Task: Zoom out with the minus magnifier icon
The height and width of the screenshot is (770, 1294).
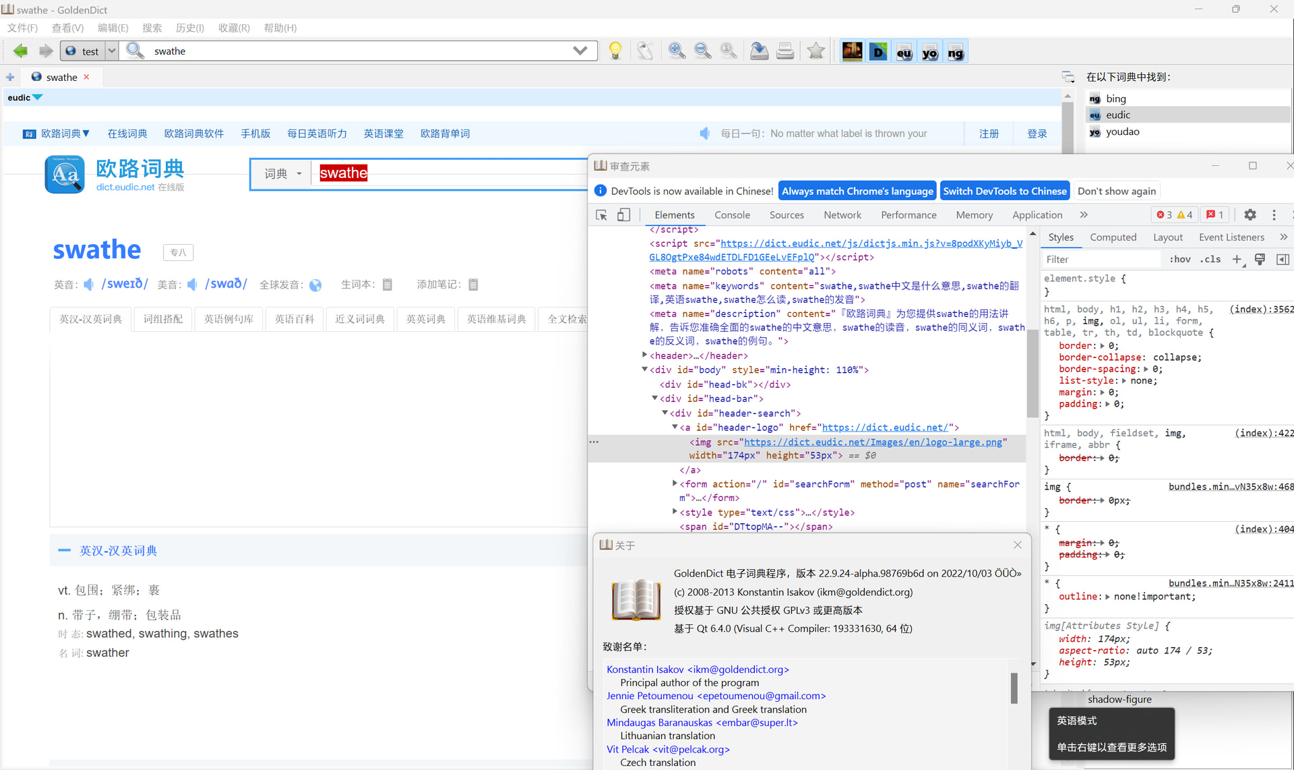Action: (702, 51)
